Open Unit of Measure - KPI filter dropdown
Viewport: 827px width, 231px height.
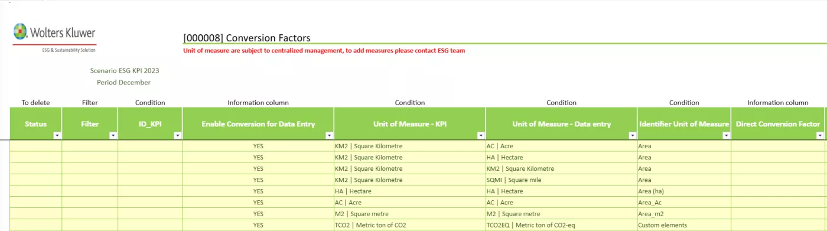click(481, 136)
